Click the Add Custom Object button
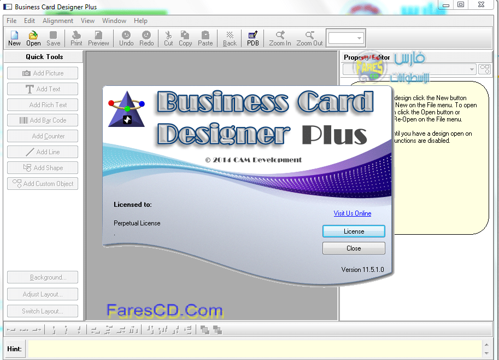The width and height of the screenshot is (499, 360). coord(43,183)
